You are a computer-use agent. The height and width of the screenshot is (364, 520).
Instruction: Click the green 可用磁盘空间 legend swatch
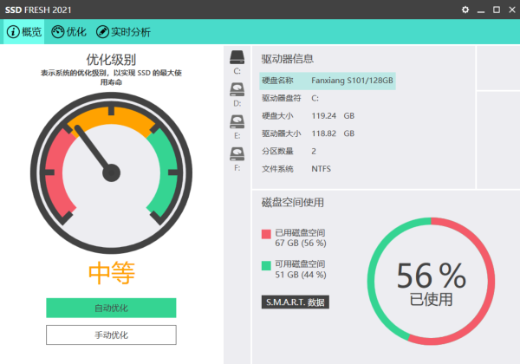pos(266,265)
